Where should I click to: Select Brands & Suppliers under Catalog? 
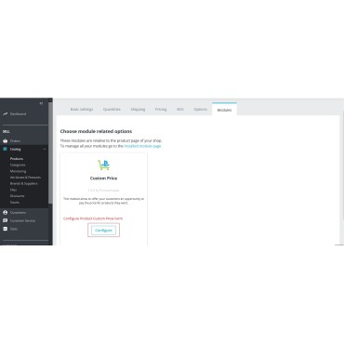pyautogui.click(x=24, y=183)
